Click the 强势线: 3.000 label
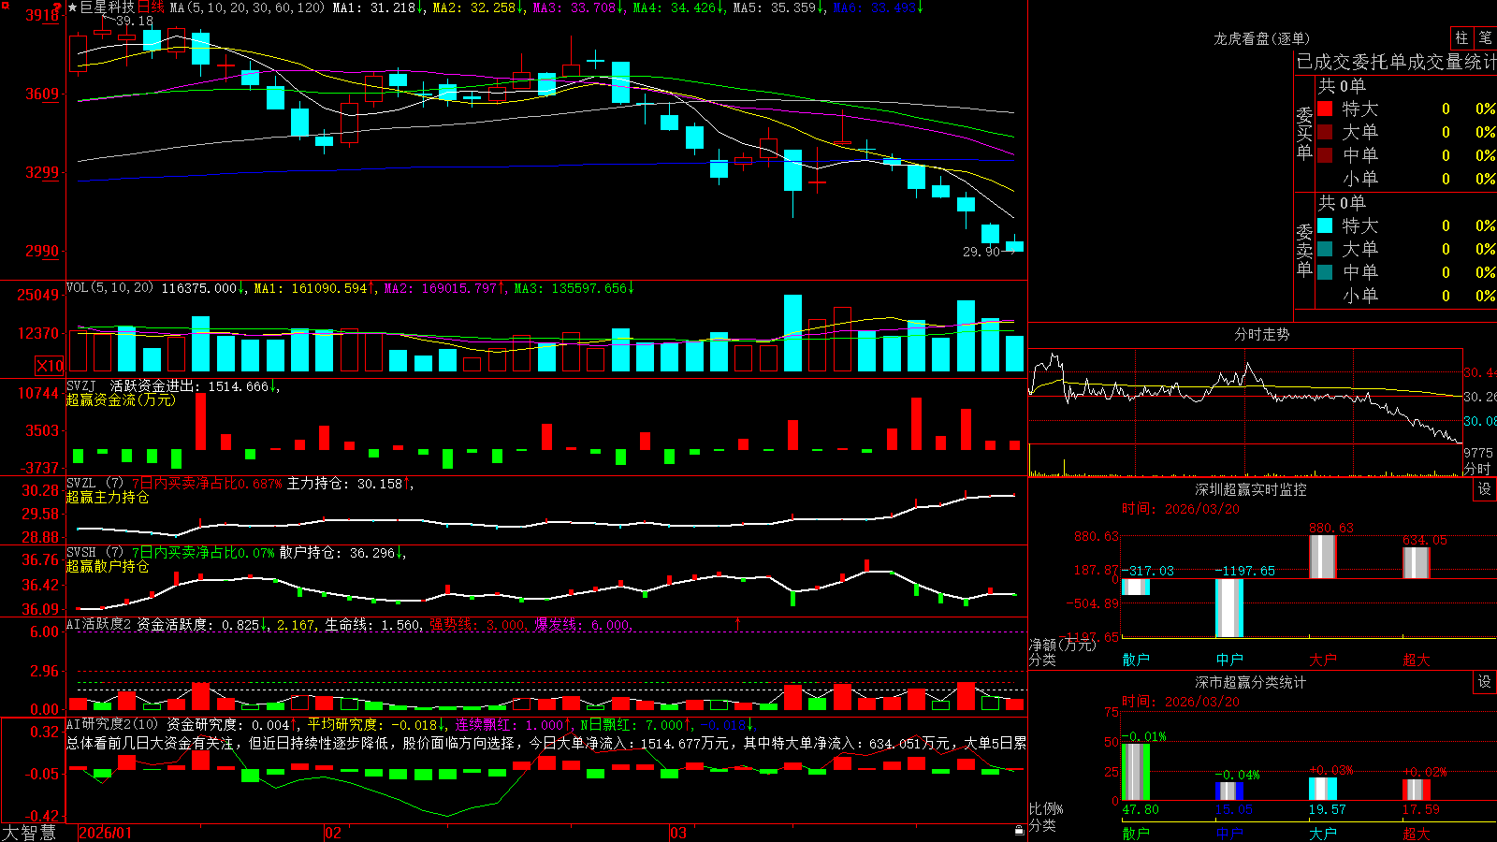 click(x=480, y=624)
